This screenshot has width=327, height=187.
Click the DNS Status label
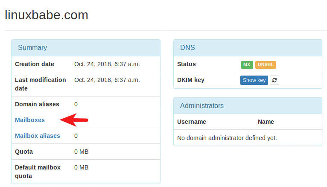187,64
